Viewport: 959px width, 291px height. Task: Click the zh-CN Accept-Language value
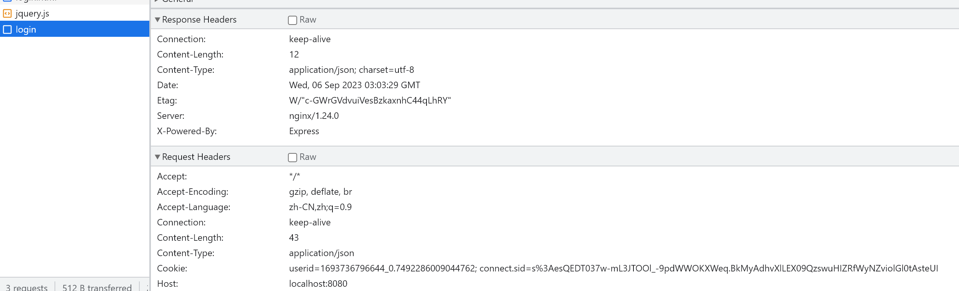pos(320,207)
